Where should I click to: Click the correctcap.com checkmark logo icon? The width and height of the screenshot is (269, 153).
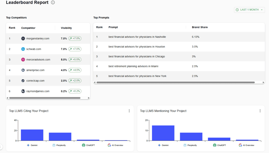coord(23,80)
